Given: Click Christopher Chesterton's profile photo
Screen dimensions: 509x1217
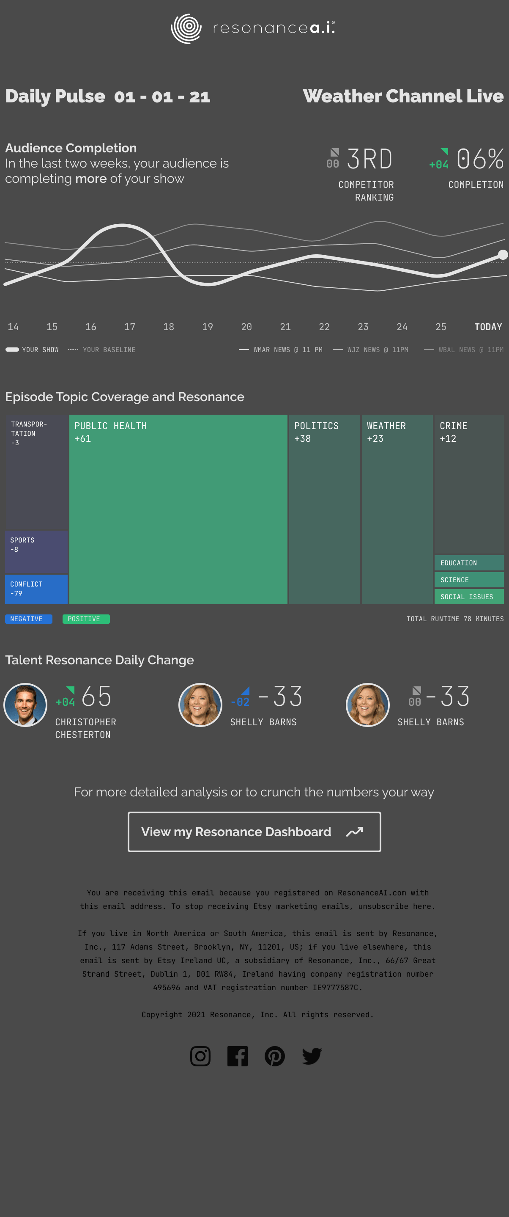Looking at the screenshot, I should (25, 705).
